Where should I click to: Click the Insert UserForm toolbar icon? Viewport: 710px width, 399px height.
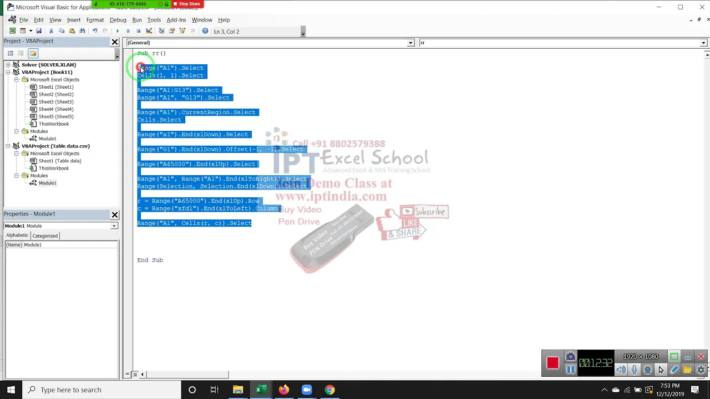coord(23,31)
